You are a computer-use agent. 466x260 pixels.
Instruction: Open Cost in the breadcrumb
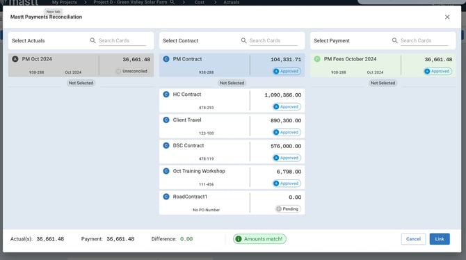click(199, 2)
